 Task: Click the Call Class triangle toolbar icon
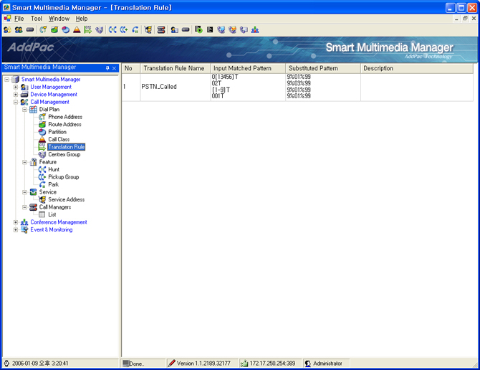click(x=77, y=30)
